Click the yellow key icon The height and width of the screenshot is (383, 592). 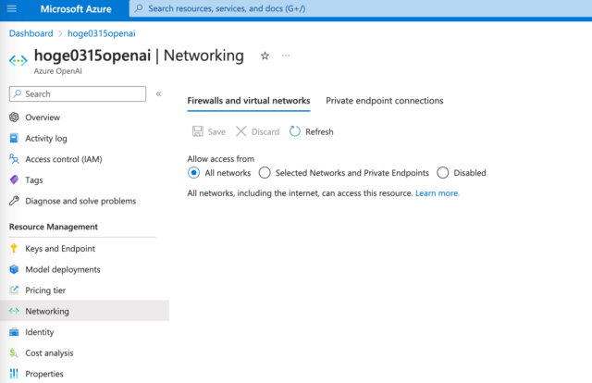[x=14, y=248]
